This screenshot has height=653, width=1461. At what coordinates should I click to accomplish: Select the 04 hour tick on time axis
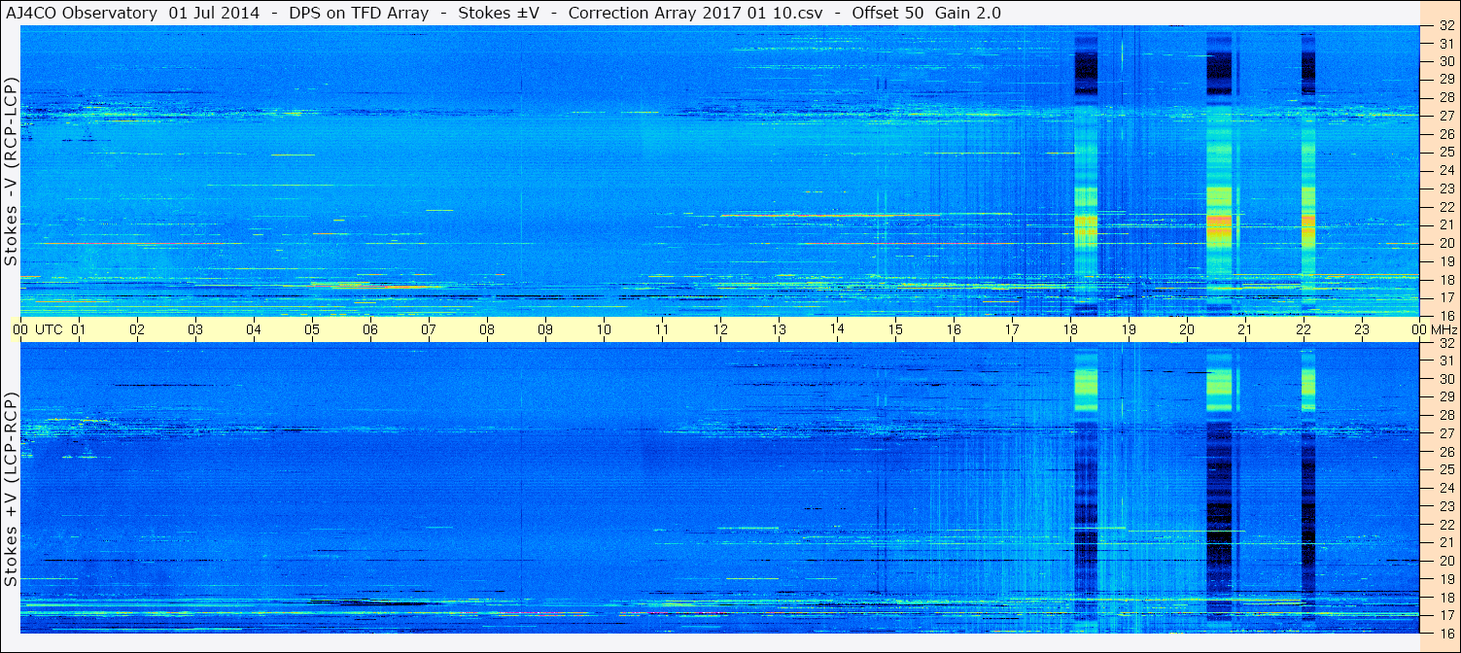[x=254, y=329]
